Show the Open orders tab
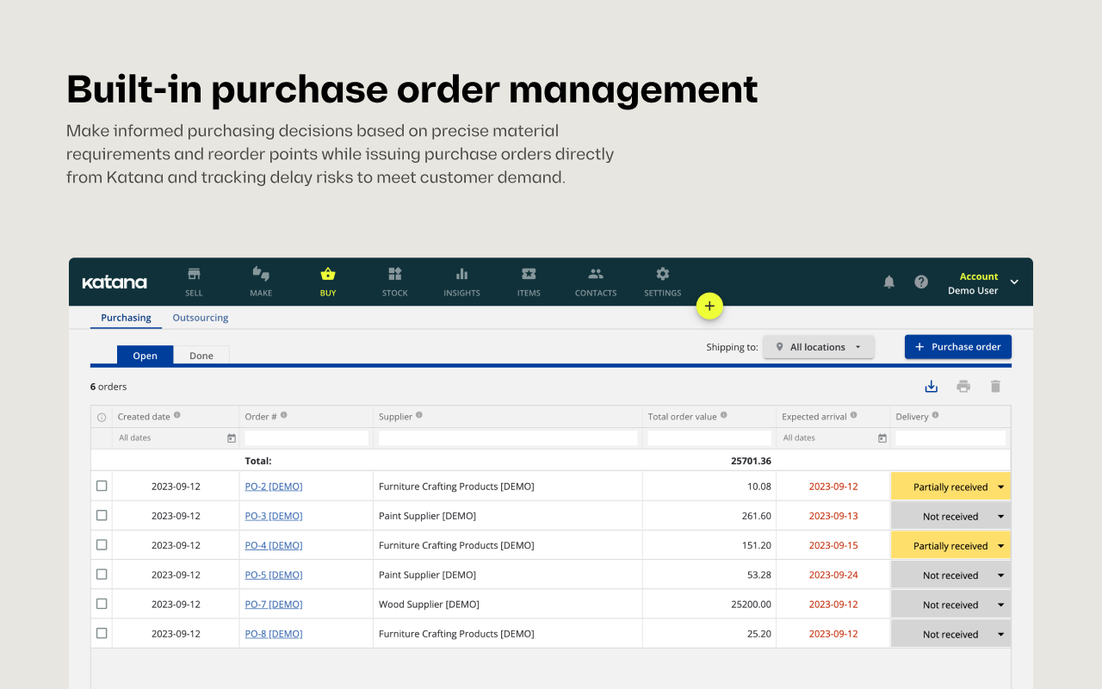This screenshot has width=1102, height=689. (145, 355)
